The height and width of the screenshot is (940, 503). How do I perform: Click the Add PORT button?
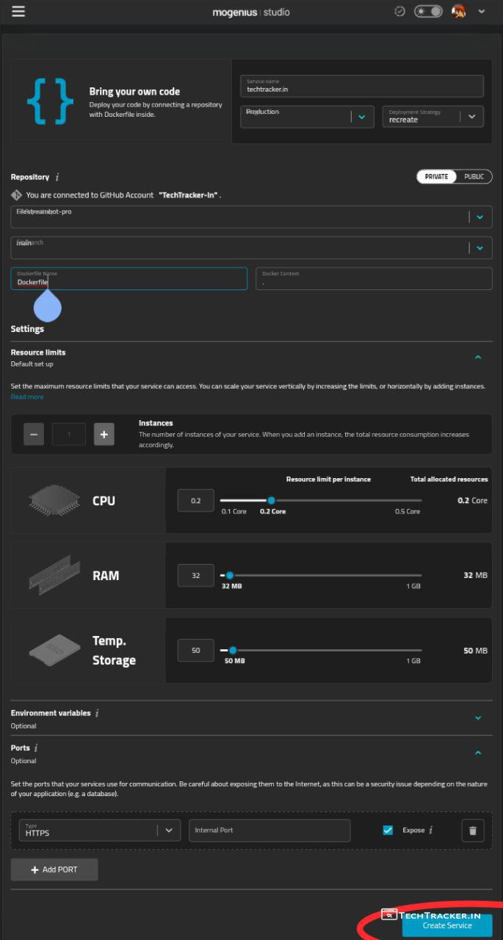54,869
